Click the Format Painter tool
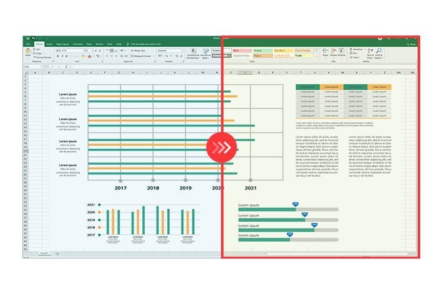Screen dimensions: 442x294 tap(43, 57)
